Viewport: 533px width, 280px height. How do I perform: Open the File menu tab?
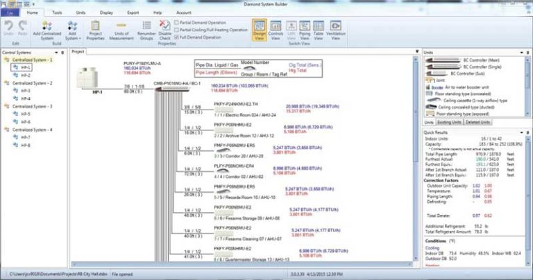coord(10,12)
